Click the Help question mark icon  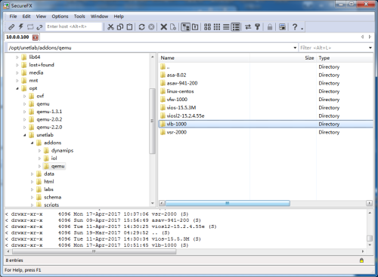(295, 26)
